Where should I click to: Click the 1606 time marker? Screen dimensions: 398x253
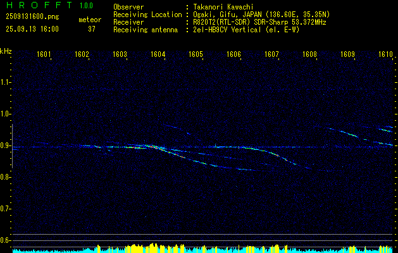pyautogui.click(x=233, y=54)
